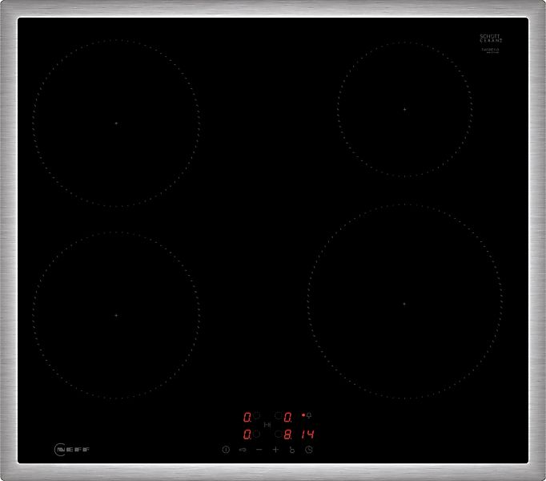Tap the top-left power level digit 0

tap(247, 417)
